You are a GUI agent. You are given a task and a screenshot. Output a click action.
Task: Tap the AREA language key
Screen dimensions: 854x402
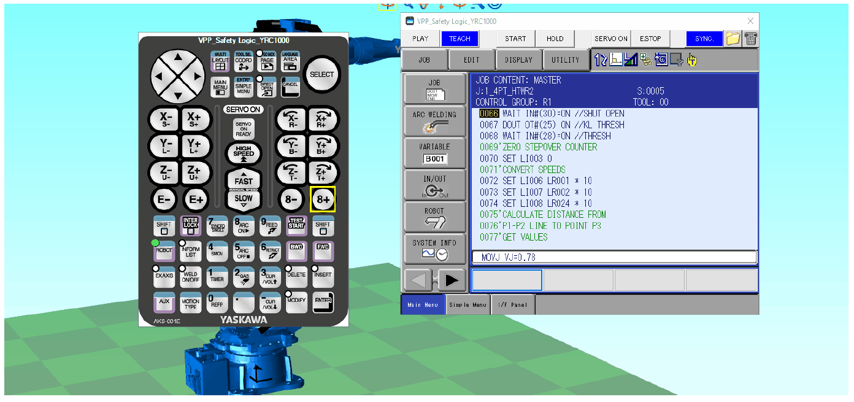click(x=290, y=61)
